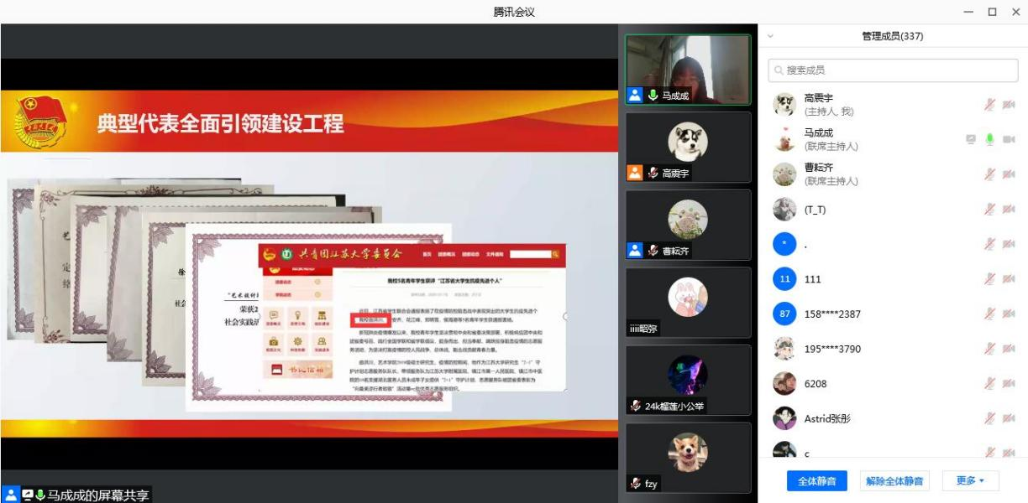Image resolution: width=1028 pixels, height=503 pixels.
Task: Click the avatar of Astrid张彤
Action: click(x=784, y=419)
